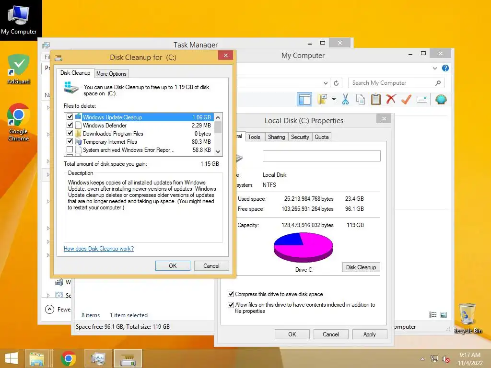Toggle Allow files indexed checkbox
This screenshot has width=491, height=368.
pyautogui.click(x=231, y=304)
